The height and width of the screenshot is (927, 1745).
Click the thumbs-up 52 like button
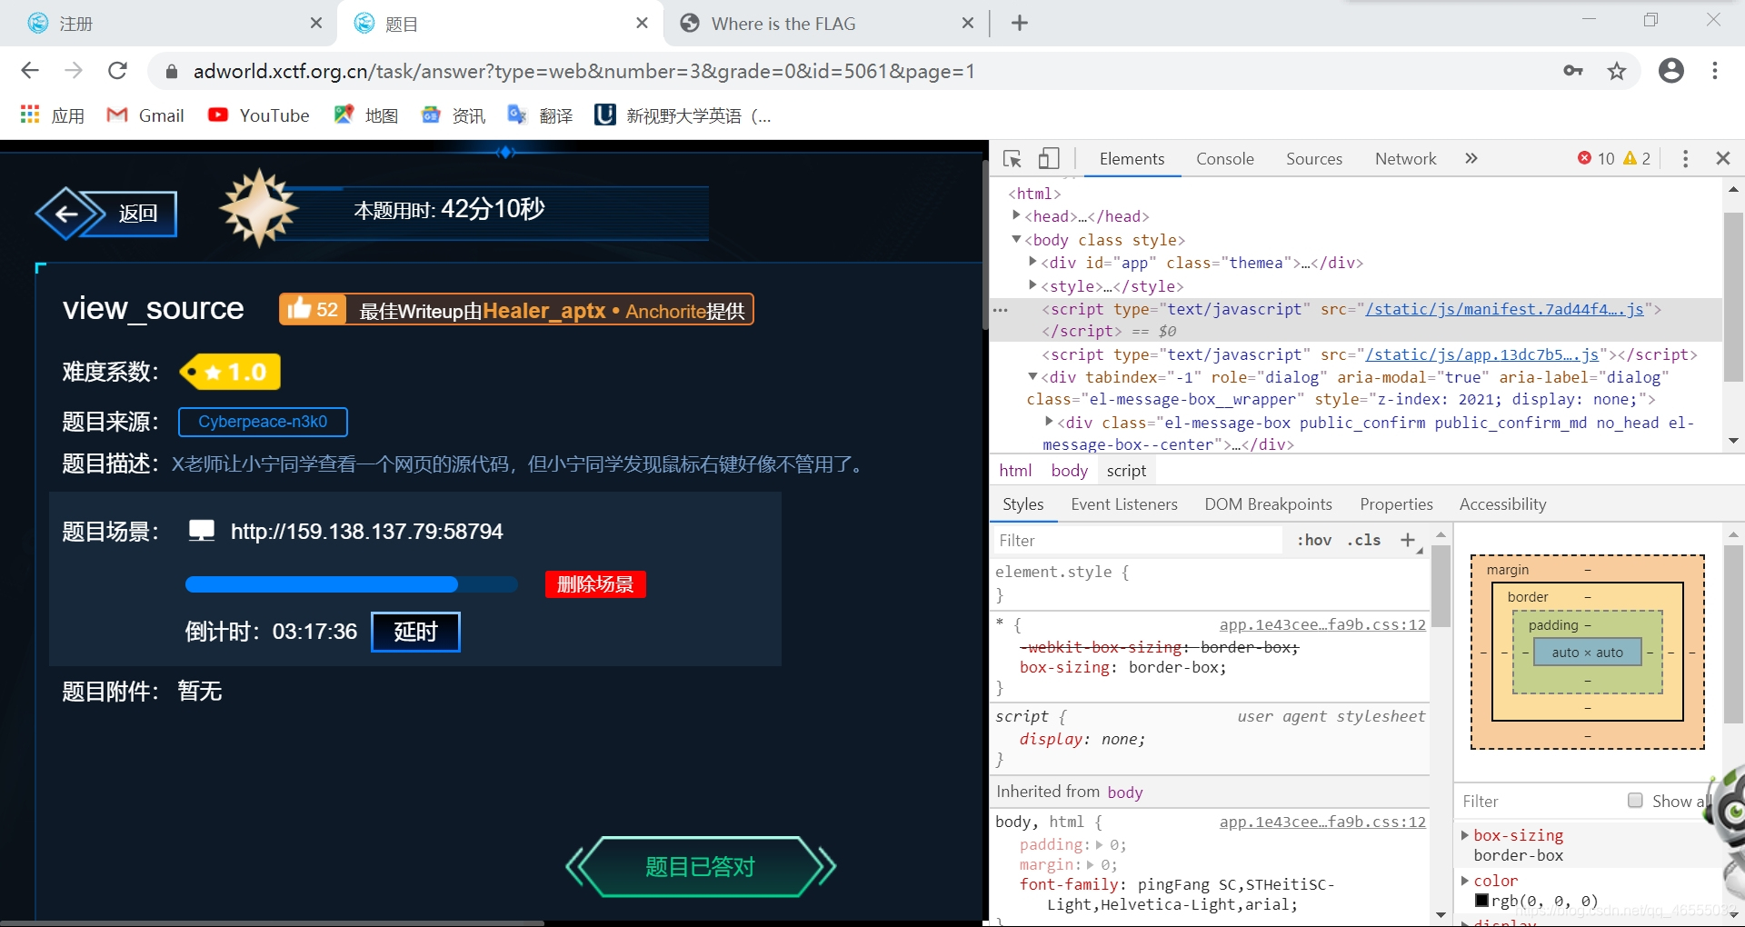coord(313,310)
